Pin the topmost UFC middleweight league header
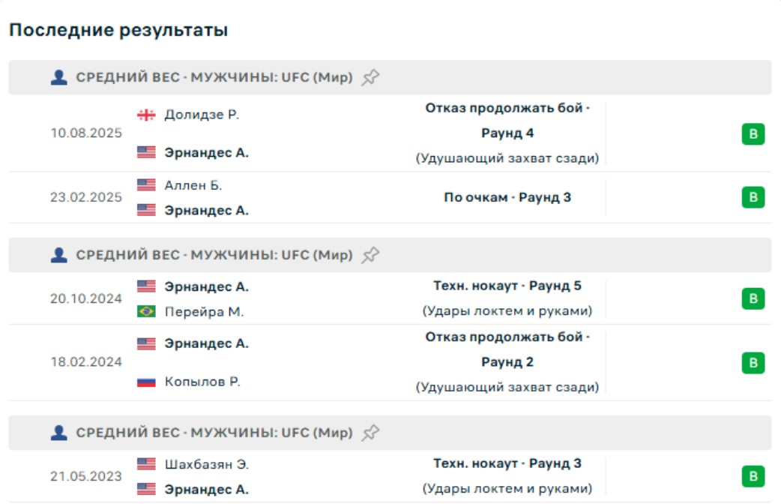 point(370,77)
